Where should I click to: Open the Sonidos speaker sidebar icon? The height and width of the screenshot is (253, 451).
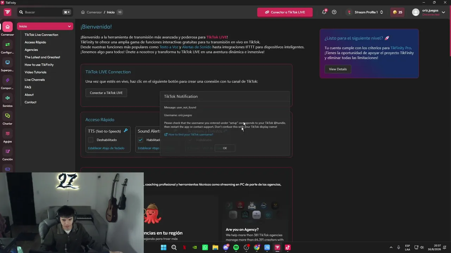click(x=7, y=98)
